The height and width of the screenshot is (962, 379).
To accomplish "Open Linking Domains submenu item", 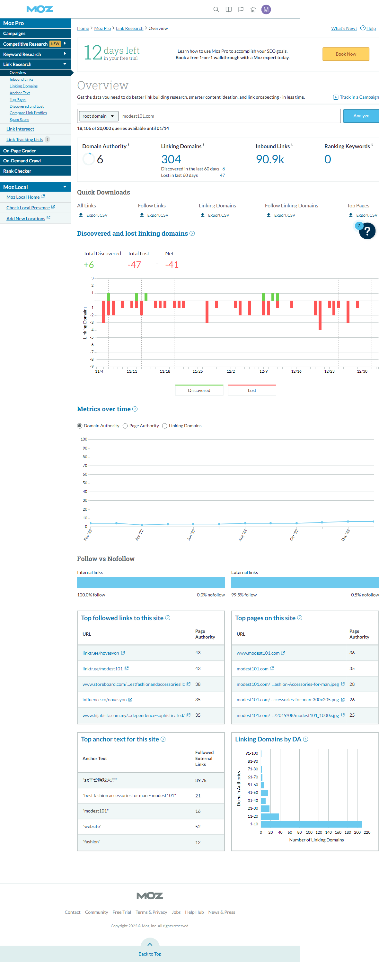I will (x=23, y=86).
